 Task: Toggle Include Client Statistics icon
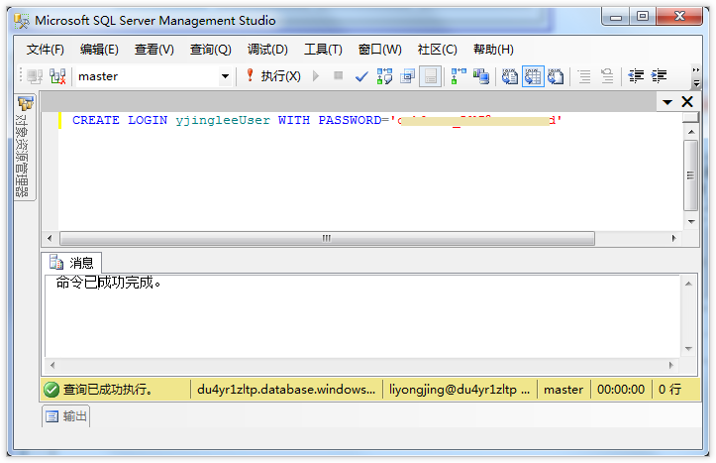(481, 76)
